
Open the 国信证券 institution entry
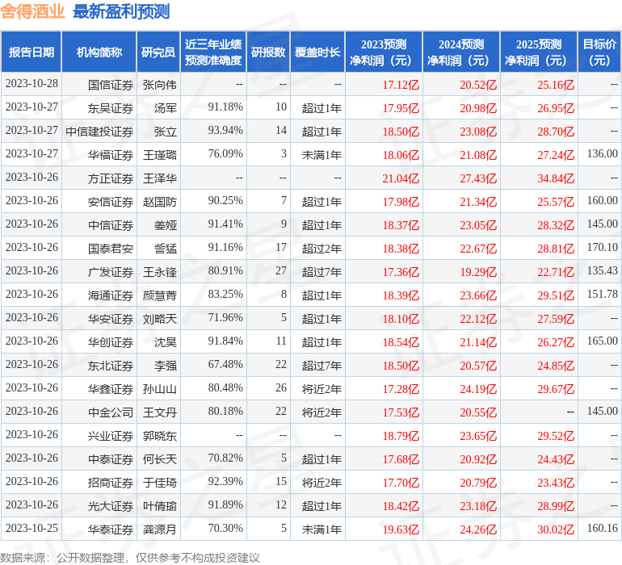pyautogui.click(x=111, y=84)
